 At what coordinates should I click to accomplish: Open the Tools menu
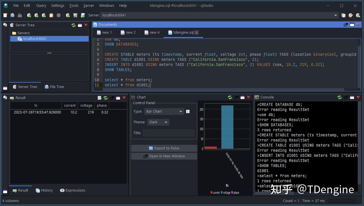(74, 5)
